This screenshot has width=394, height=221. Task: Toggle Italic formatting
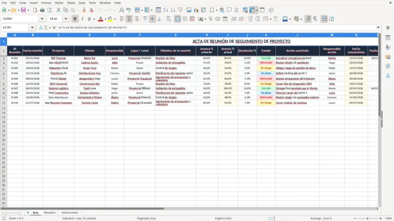click(82, 19)
